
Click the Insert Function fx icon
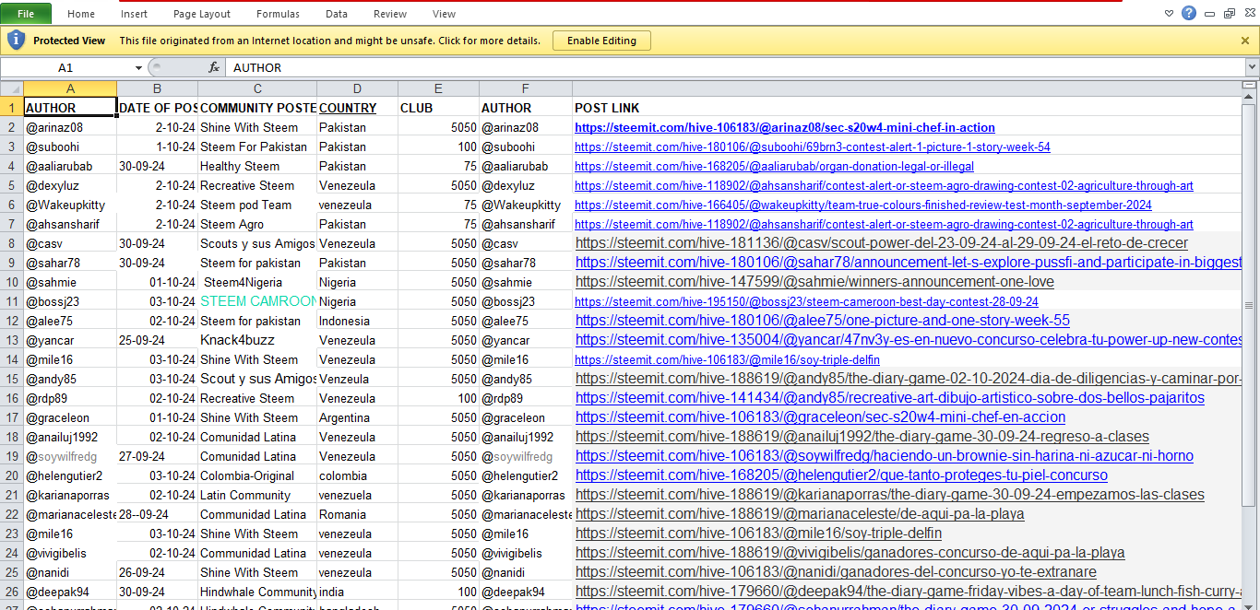pyautogui.click(x=213, y=67)
